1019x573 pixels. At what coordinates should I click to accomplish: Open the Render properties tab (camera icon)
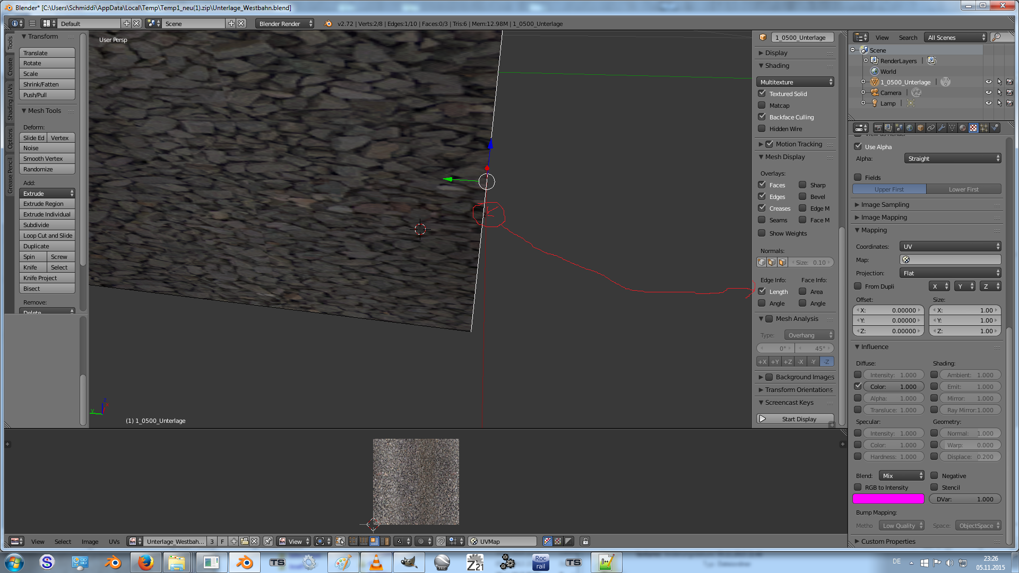[x=878, y=128]
